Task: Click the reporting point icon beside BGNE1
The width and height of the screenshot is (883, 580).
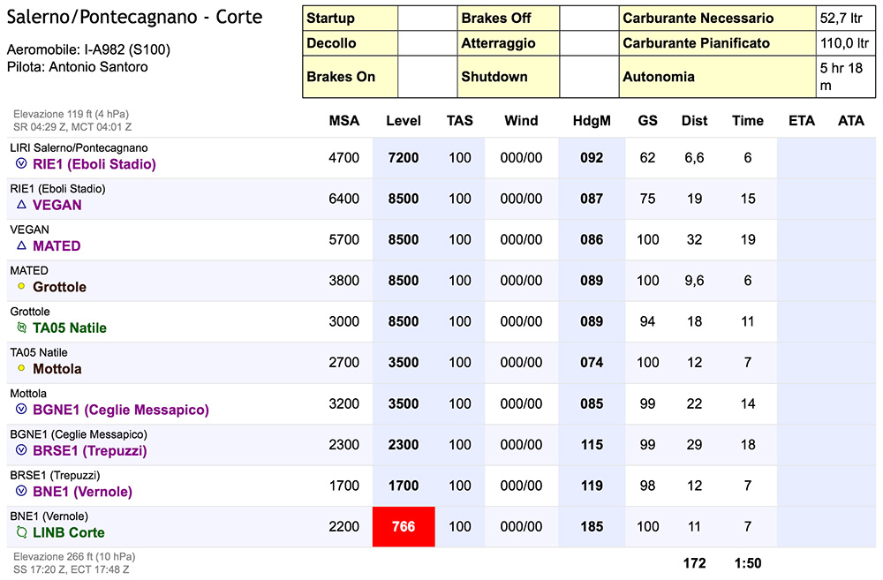Action: pyautogui.click(x=21, y=410)
